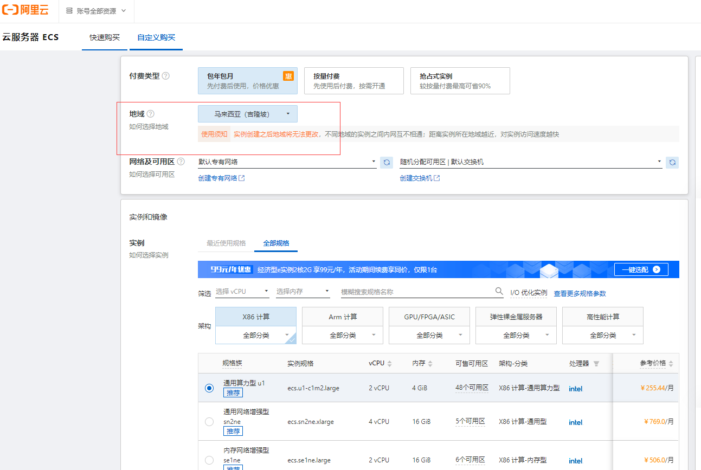Screen dimensions: 701x470
Task: Expand 全部分类 under X86 计算
Action: [x=256, y=335]
